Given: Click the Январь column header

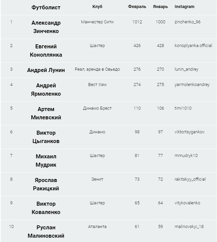Looking at the screenshot, I should pyautogui.click(x=160, y=7).
